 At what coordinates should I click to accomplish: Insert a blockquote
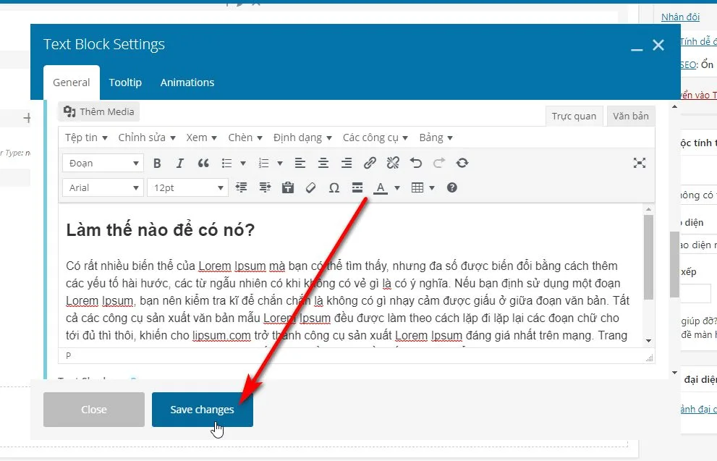point(203,164)
